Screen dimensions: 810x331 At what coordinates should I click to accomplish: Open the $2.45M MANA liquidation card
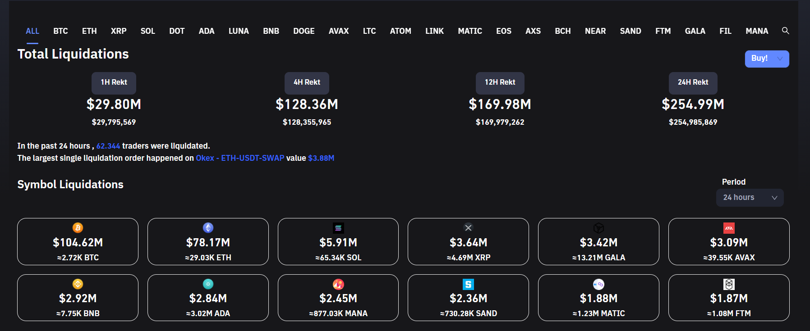(x=338, y=298)
